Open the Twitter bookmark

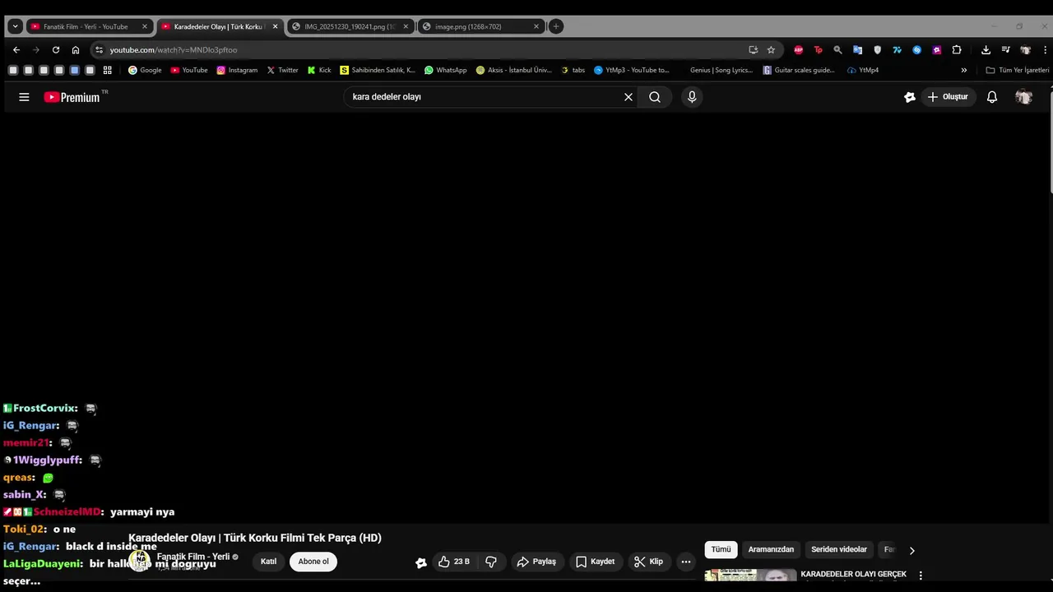click(x=282, y=70)
